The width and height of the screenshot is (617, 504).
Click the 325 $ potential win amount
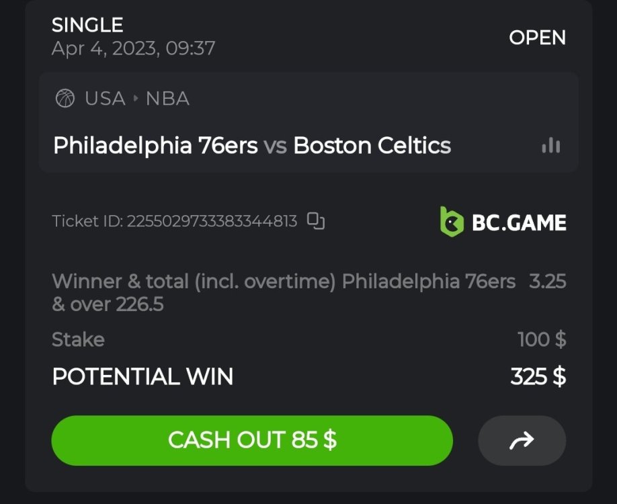point(538,377)
